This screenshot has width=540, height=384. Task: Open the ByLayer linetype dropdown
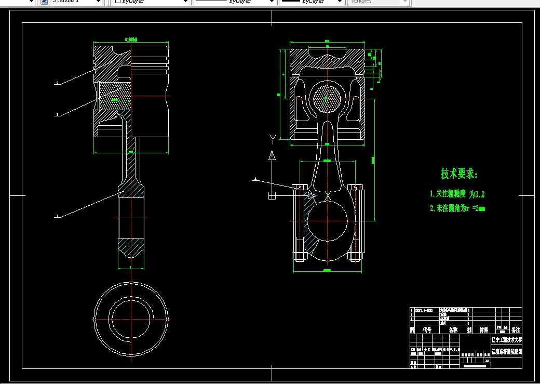point(235,2)
